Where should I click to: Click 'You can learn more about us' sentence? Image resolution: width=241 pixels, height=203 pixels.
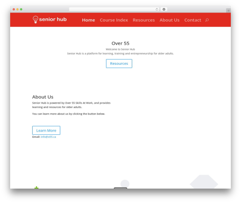click(68, 114)
